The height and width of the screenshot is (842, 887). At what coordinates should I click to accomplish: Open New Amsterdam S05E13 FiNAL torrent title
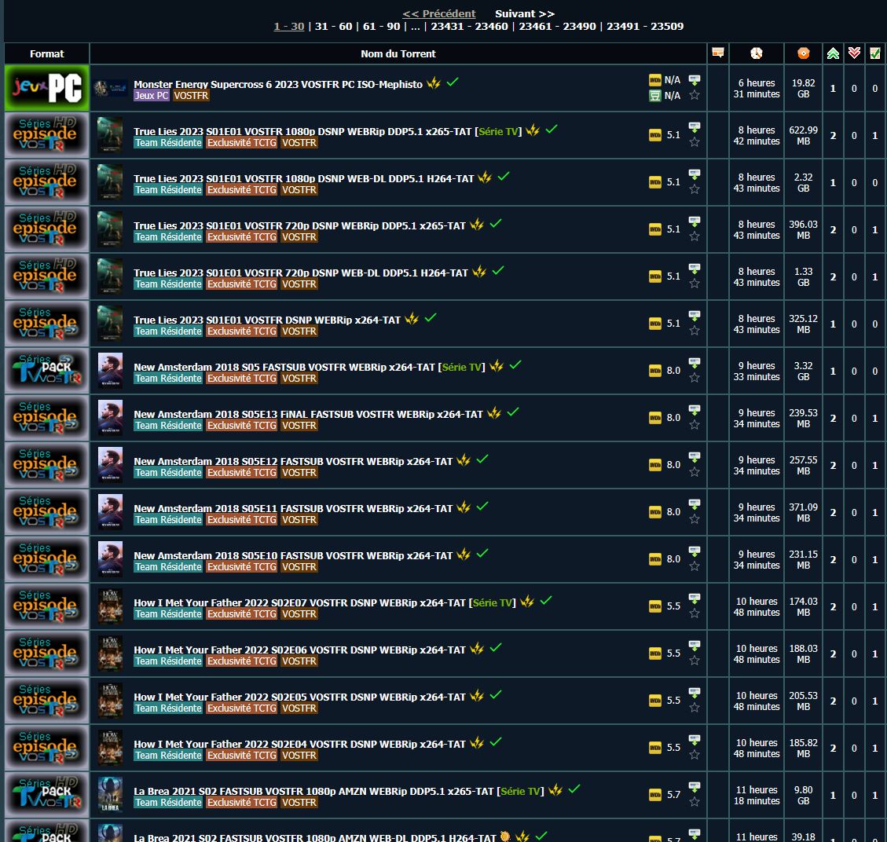tap(308, 415)
